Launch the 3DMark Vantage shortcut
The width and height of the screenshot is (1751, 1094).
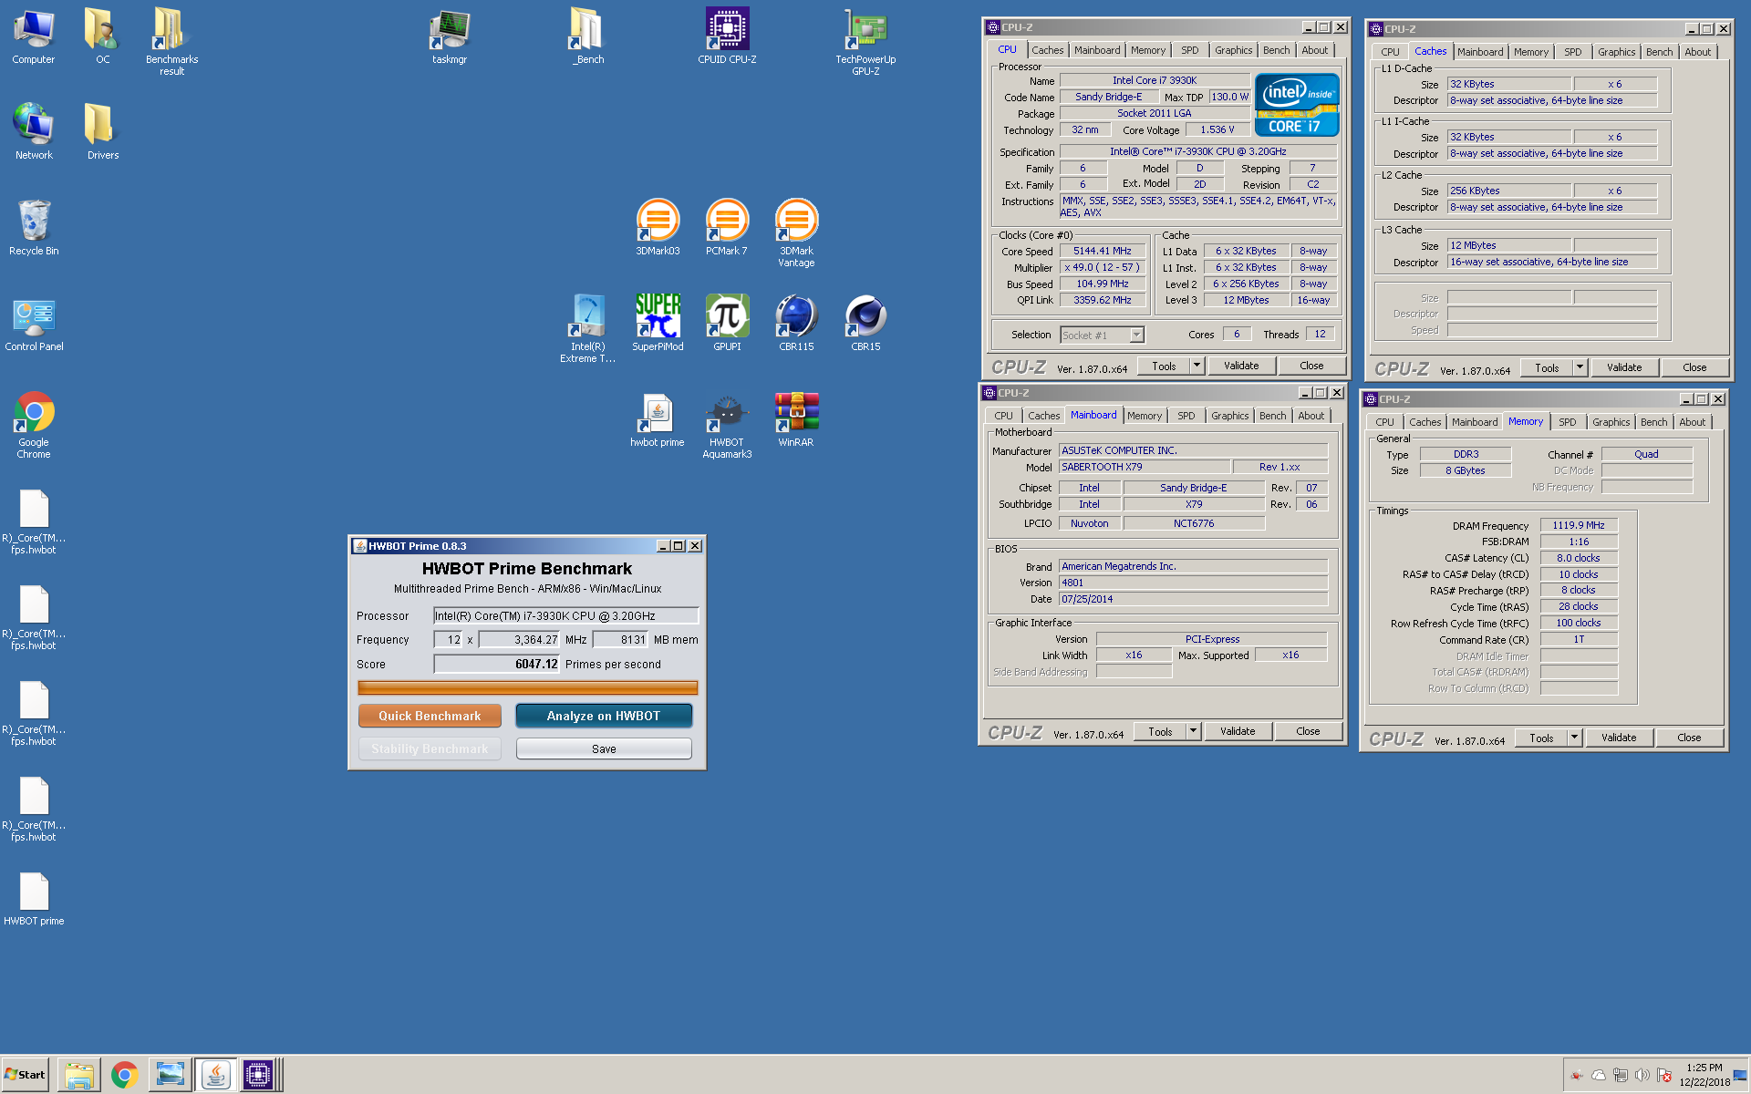796,232
